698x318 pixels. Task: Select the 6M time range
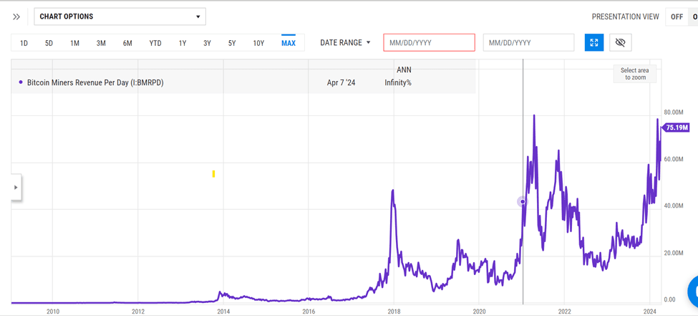point(127,44)
